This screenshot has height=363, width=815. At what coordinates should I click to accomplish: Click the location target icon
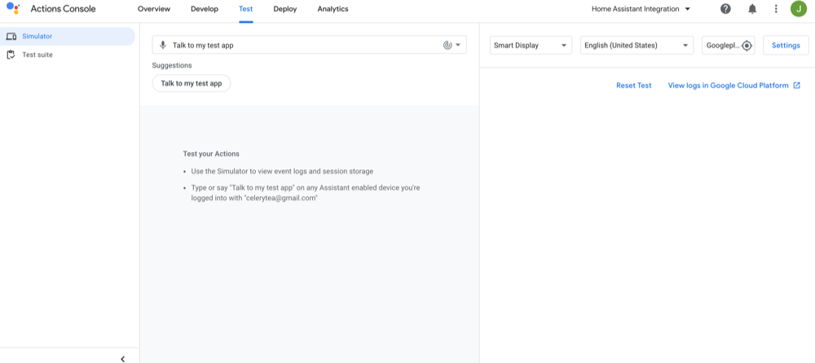[747, 46]
